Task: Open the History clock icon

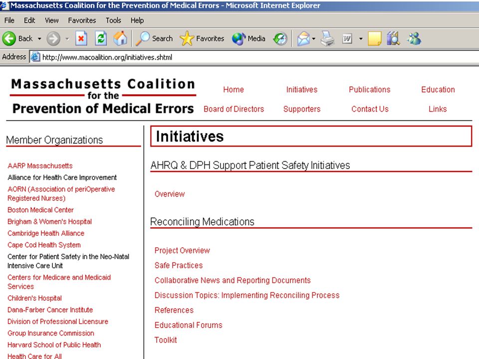Action: [x=280, y=39]
